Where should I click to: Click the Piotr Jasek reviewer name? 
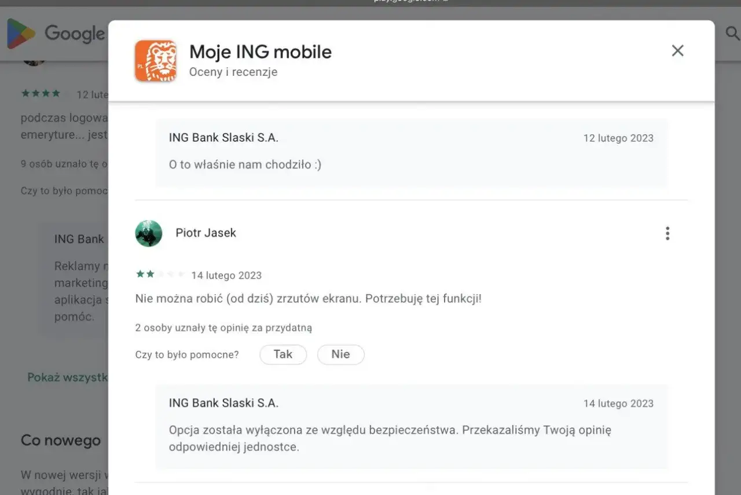point(206,233)
